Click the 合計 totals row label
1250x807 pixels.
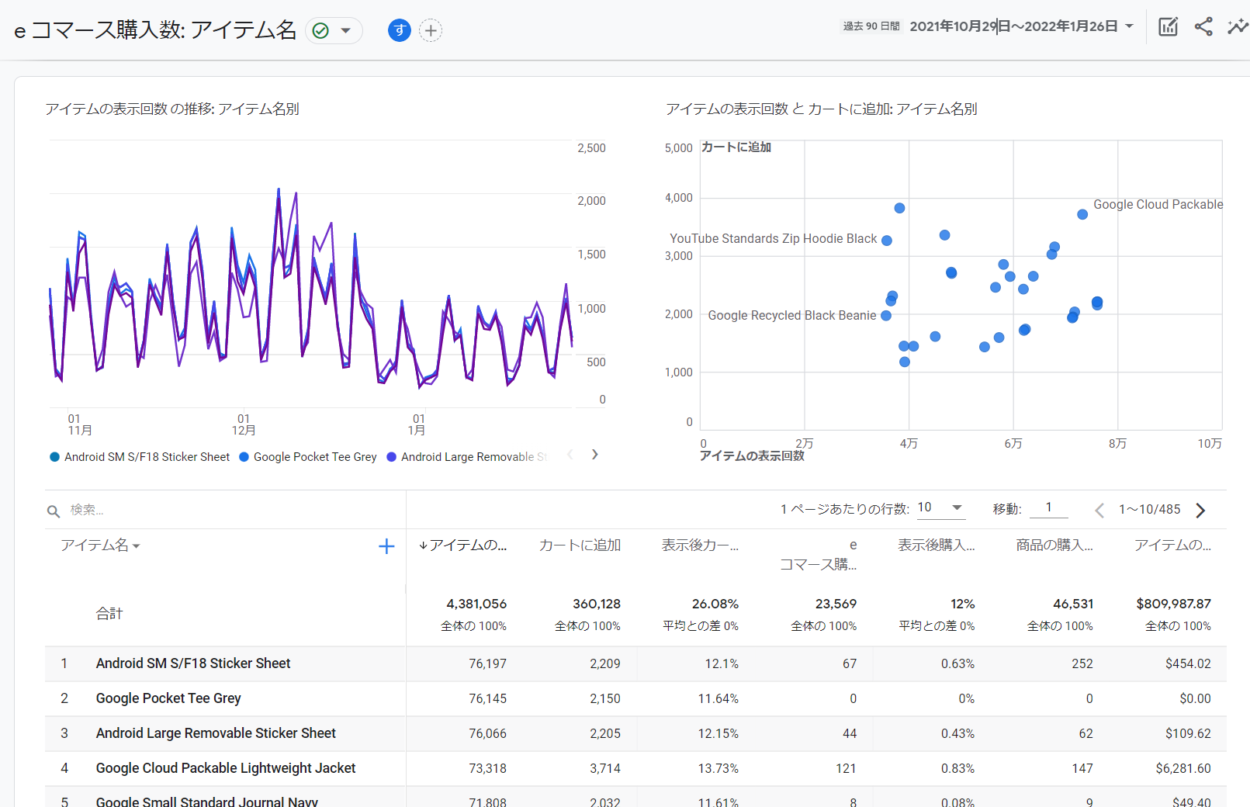[109, 614]
